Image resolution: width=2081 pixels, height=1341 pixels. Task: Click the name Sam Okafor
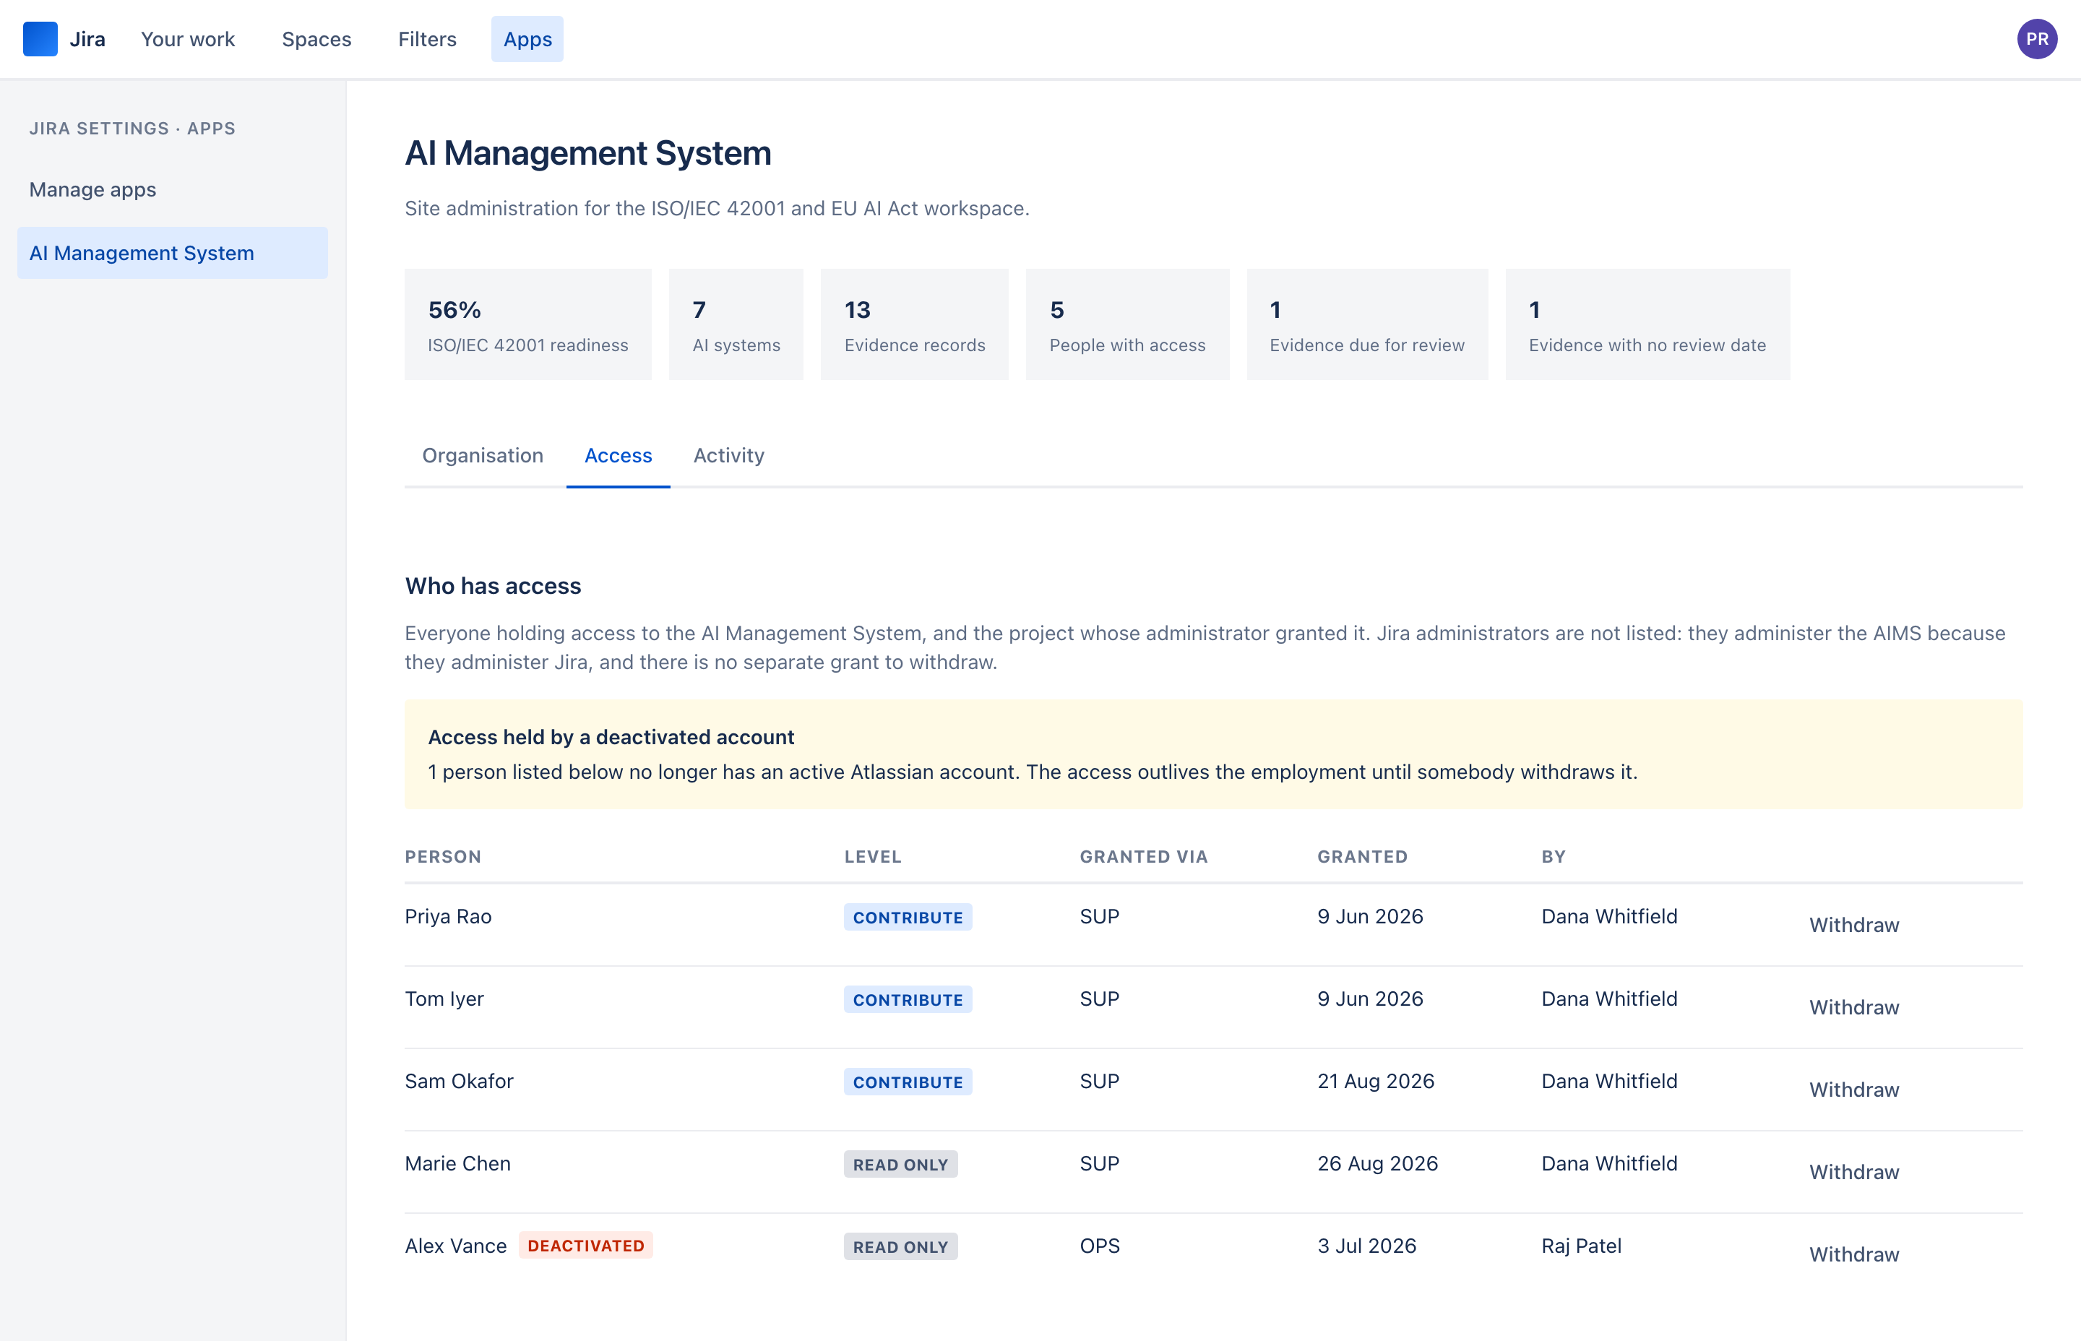point(459,1082)
